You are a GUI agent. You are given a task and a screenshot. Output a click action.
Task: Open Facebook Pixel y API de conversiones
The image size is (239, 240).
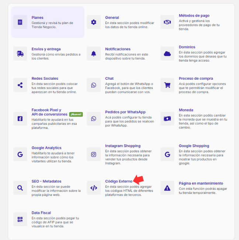[x=49, y=112]
